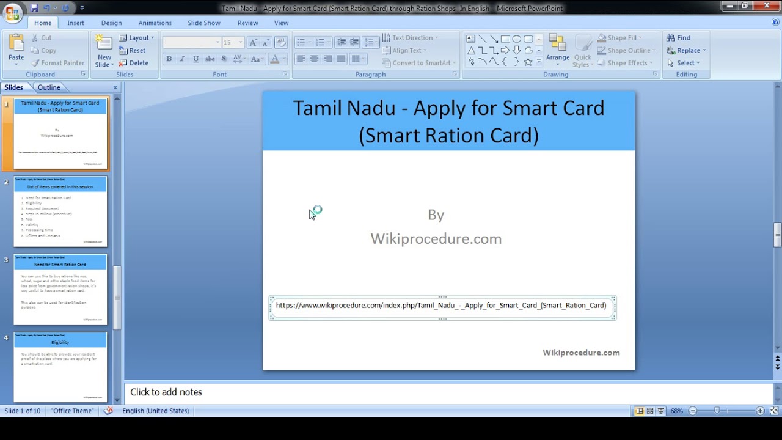Image resolution: width=782 pixels, height=440 pixels.
Task: Open Change Case dropdown
Action: point(257,59)
